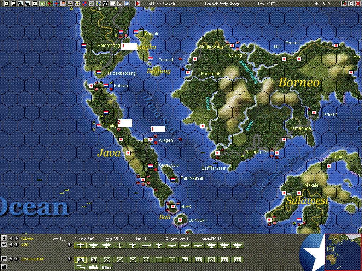Select the highlighted first aircraft unit icon
The image size is (362, 271).
[x=80, y=246]
